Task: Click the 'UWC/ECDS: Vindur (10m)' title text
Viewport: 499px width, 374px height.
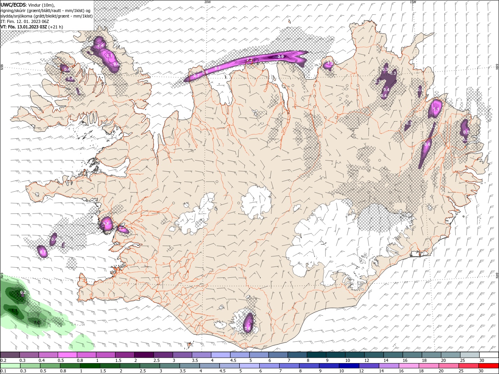Action: (27, 5)
